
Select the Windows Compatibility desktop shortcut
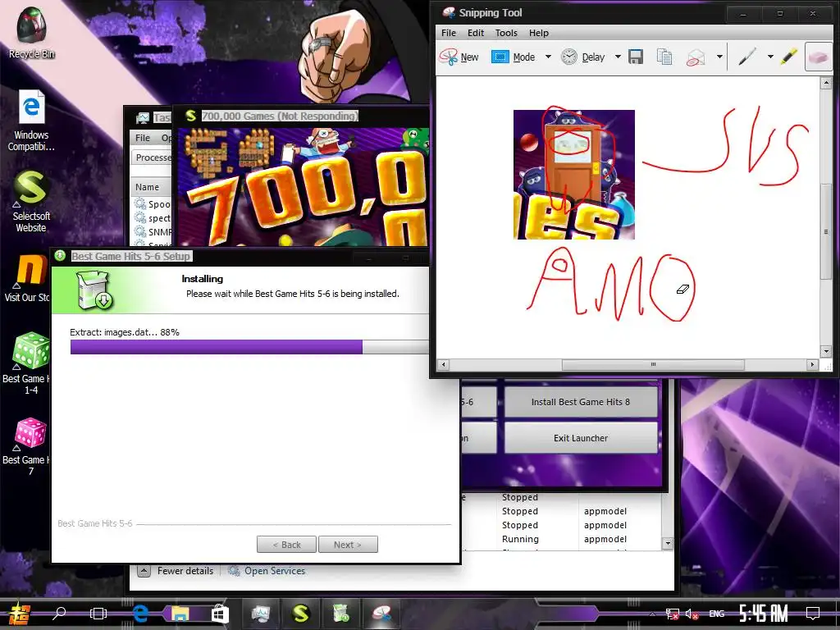coord(31,121)
